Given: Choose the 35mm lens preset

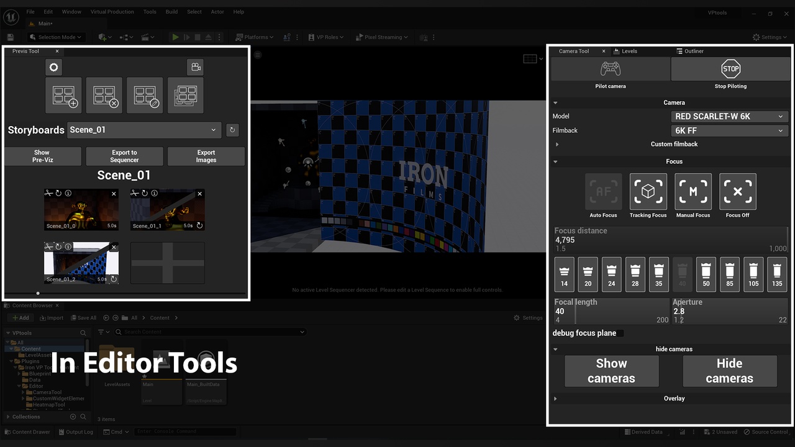Looking at the screenshot, I should pyautogui.click(x=658, y=274).
